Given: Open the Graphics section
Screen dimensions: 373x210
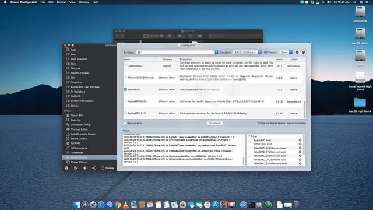Looking at the screenshot, I should [76, 82].
